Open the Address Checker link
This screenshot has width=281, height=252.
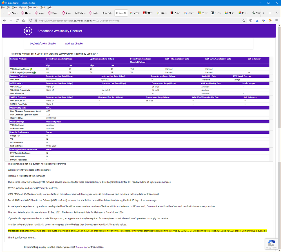pos(74,44)
